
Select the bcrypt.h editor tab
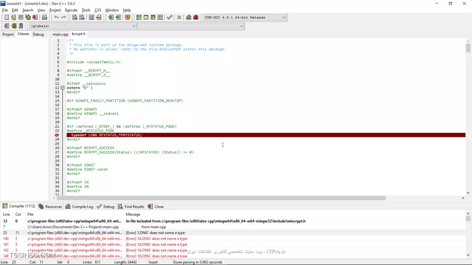(78, 34)
